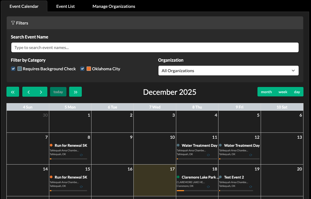Jump forward with the double-right arrow button
The width and height of the screenshot is (311, 199).
[75, 92]
